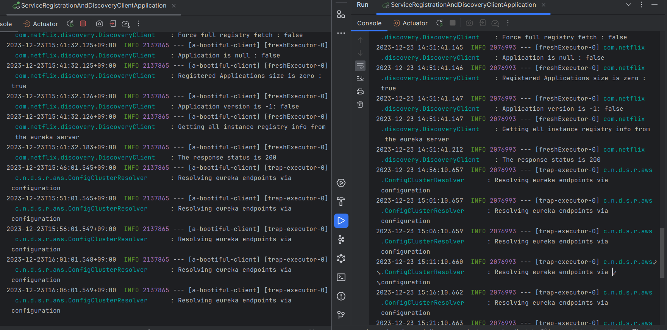Jump down the stack trace with the down arrow
The width and height of the screenshot is (667, 330).
coord(360,53)
